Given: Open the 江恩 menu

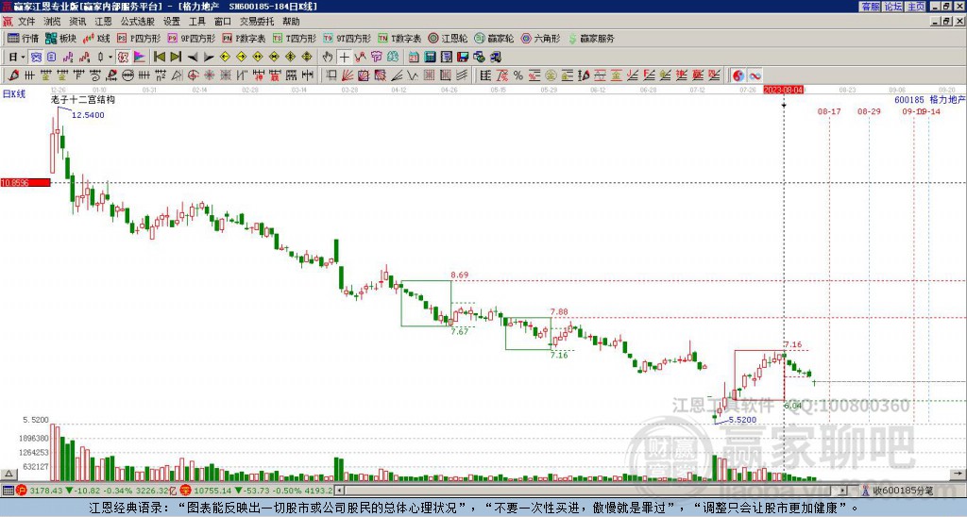Looking at the screenshot, I should pos(103,22).
